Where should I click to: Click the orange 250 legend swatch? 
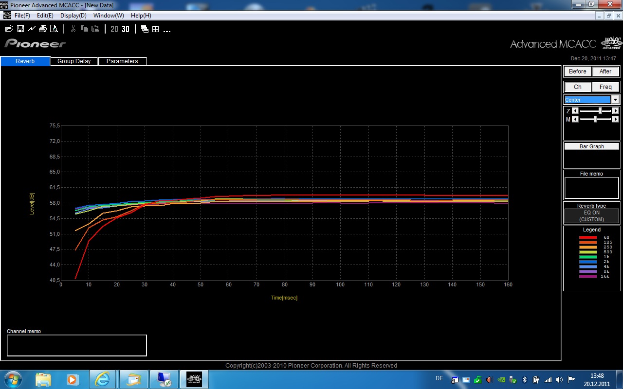[588, 247]
